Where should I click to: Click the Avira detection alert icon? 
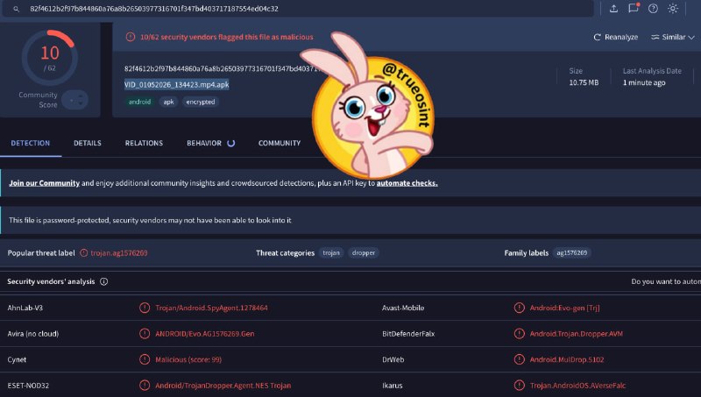(x=145, y=334)
